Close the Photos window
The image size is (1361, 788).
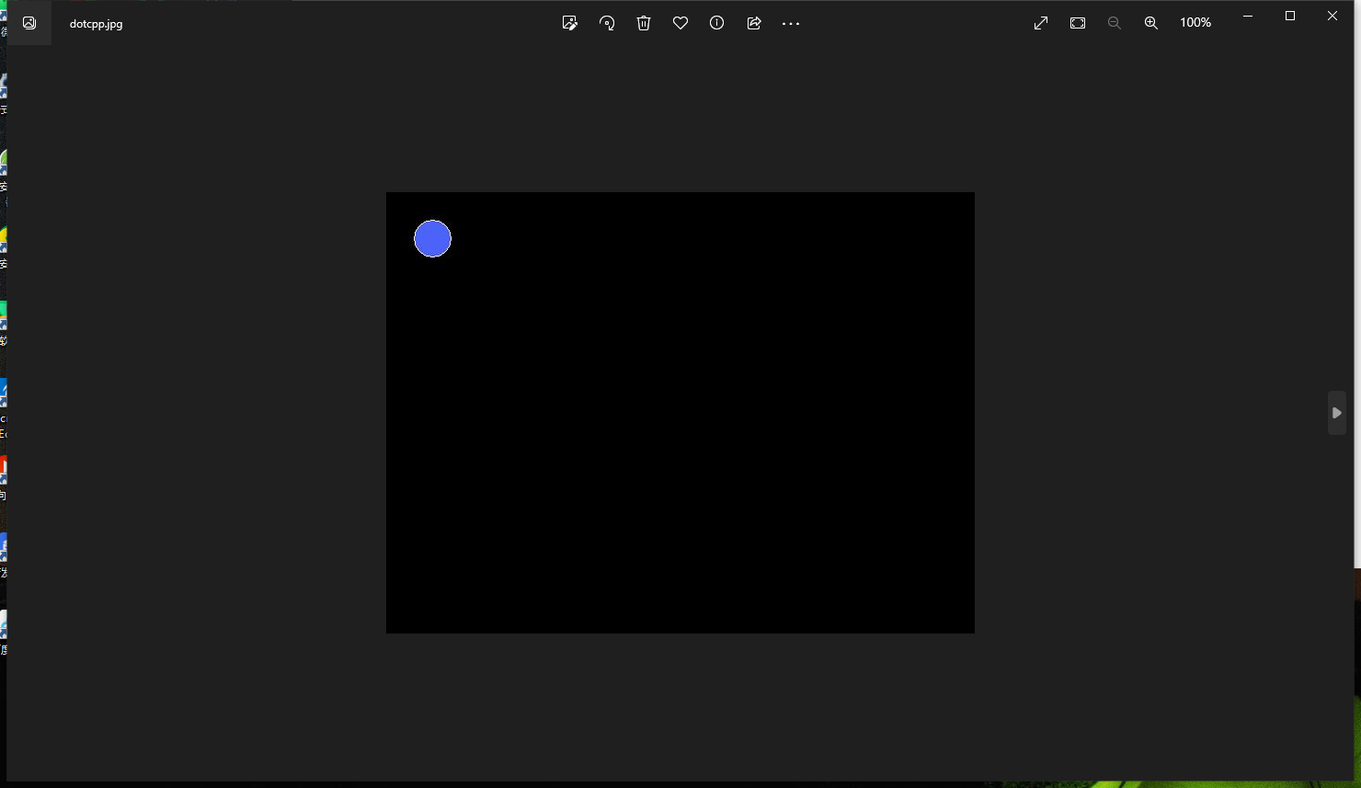tap(1332, 16)
